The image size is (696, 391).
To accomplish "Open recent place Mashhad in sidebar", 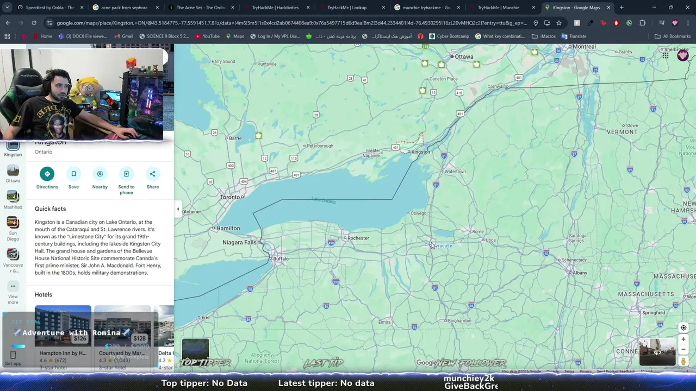I will point(13,200).
